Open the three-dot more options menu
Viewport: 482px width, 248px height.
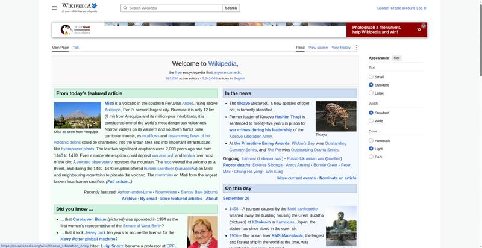[357, 48]
